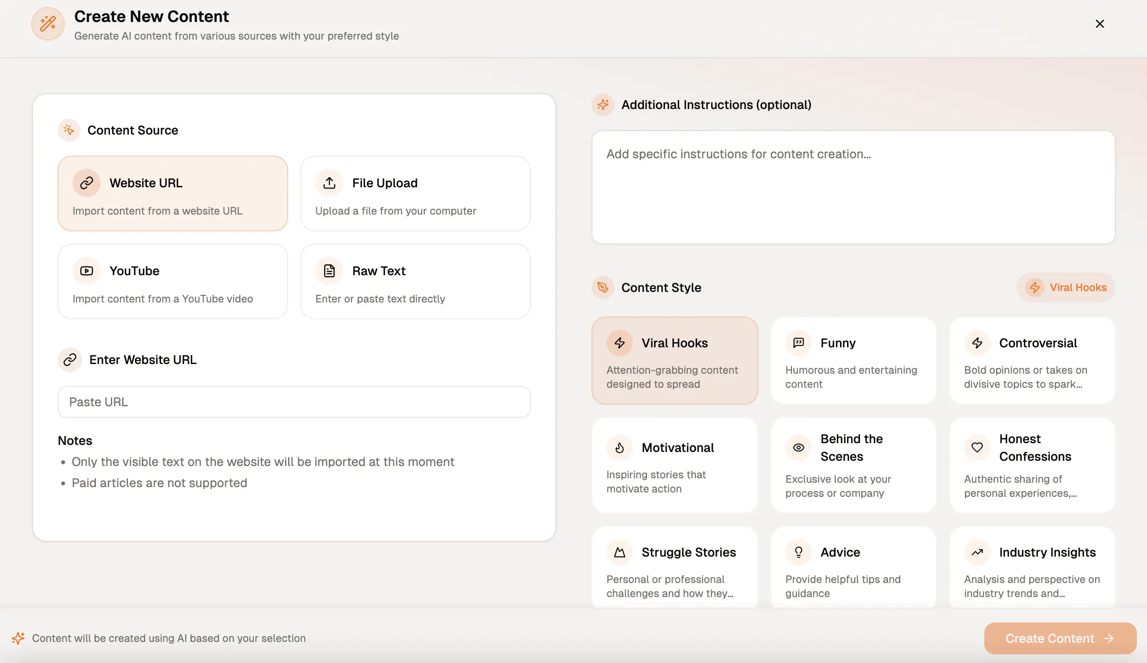Click the Additional Instructions text area
The width and height of the screenshot is (1147, 663).
[x=853, y=186]
